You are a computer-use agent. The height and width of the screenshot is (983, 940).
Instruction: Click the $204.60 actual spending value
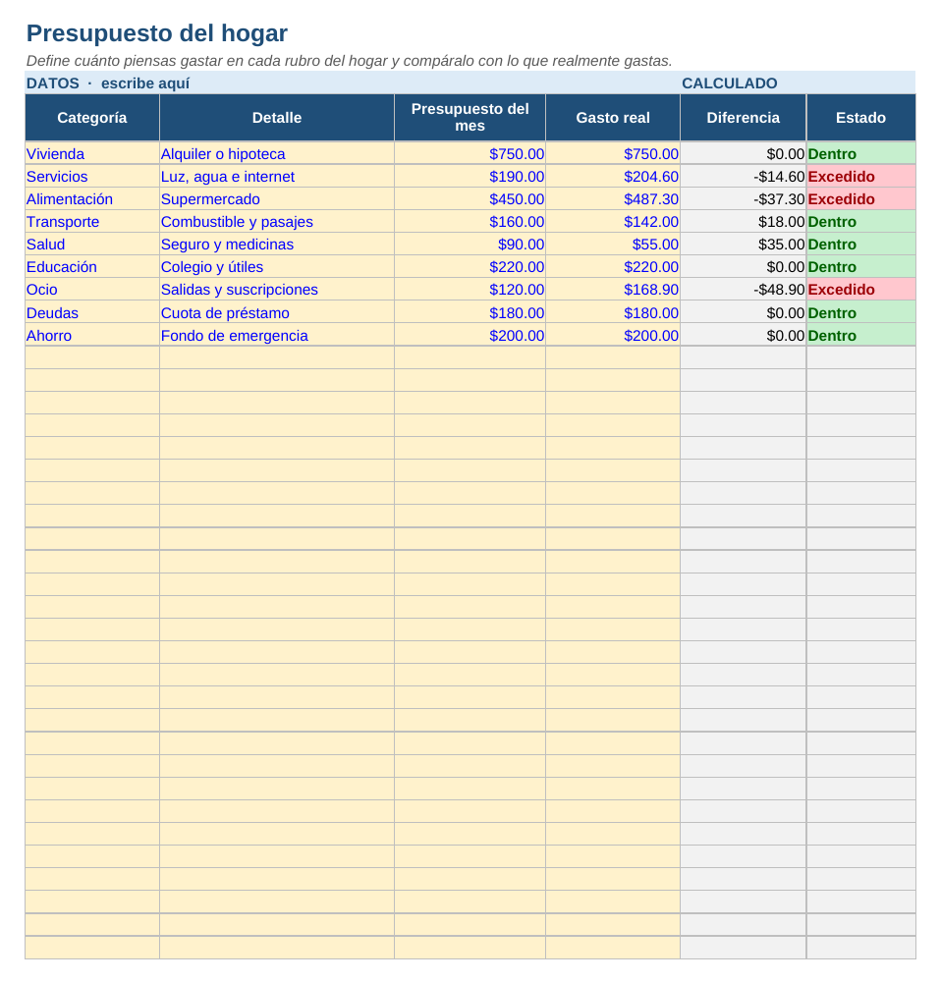click(613, 176)
